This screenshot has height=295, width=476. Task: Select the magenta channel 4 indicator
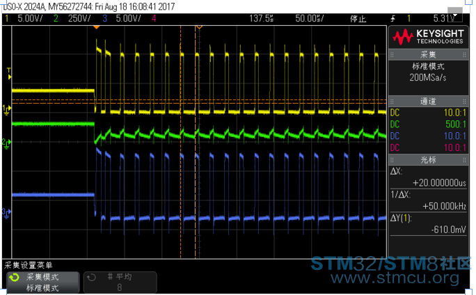[x=154, y=19]
